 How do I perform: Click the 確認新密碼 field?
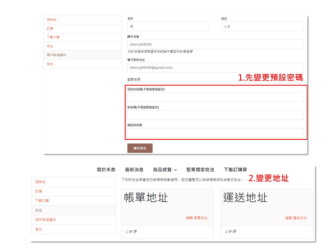(x=215, y=133)
